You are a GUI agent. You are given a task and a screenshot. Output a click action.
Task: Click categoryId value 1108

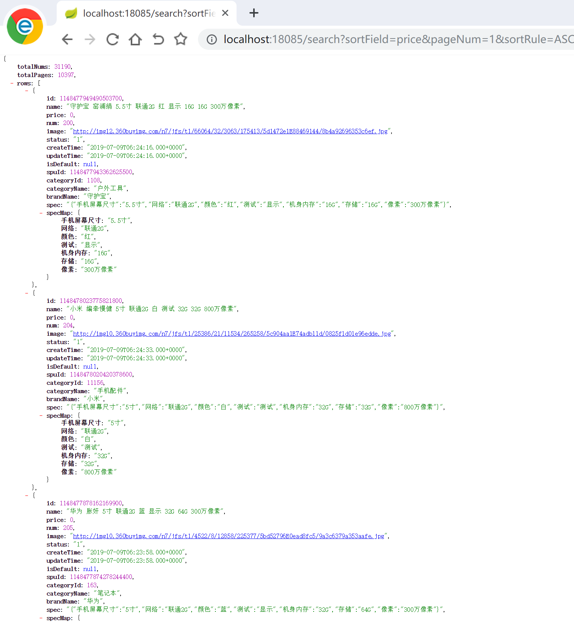click(94, 181)
